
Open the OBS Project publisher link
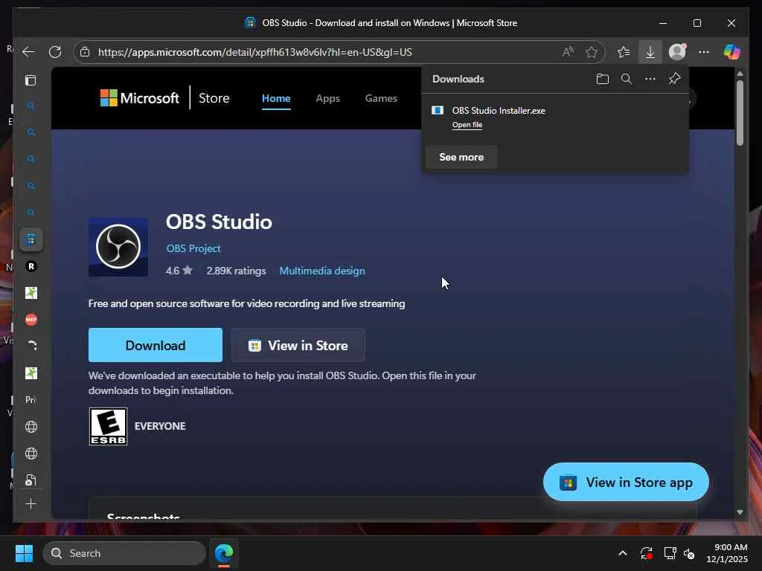(193, 248)
